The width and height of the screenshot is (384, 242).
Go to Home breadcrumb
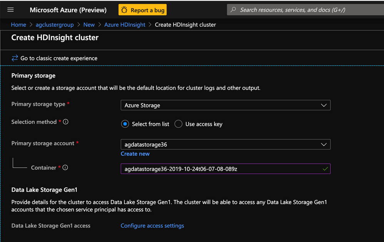click(x=18, y=25)
